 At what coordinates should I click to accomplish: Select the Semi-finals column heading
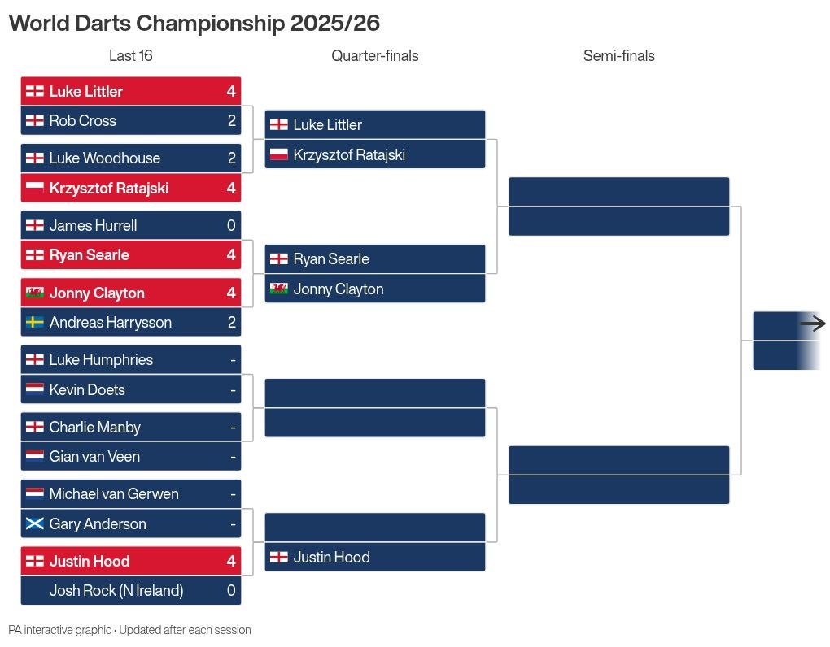pyautogui.click(x=619, y=56)
